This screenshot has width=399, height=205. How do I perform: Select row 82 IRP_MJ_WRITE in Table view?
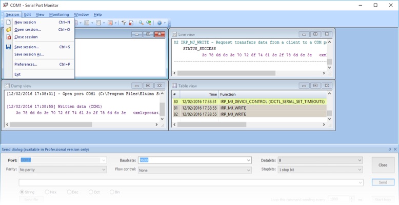[249, 114]
